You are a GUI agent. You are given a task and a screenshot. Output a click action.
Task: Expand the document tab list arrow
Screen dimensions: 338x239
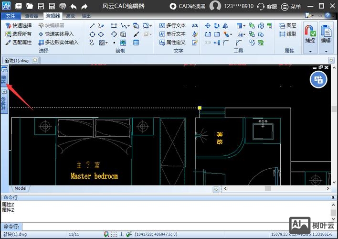(331, 60)
